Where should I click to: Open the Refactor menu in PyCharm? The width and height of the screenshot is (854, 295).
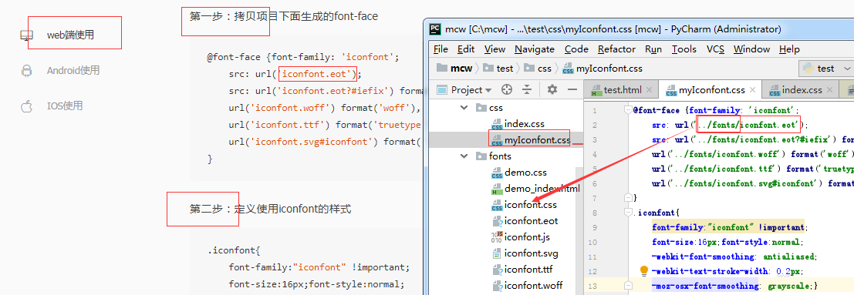coord(616,49)
